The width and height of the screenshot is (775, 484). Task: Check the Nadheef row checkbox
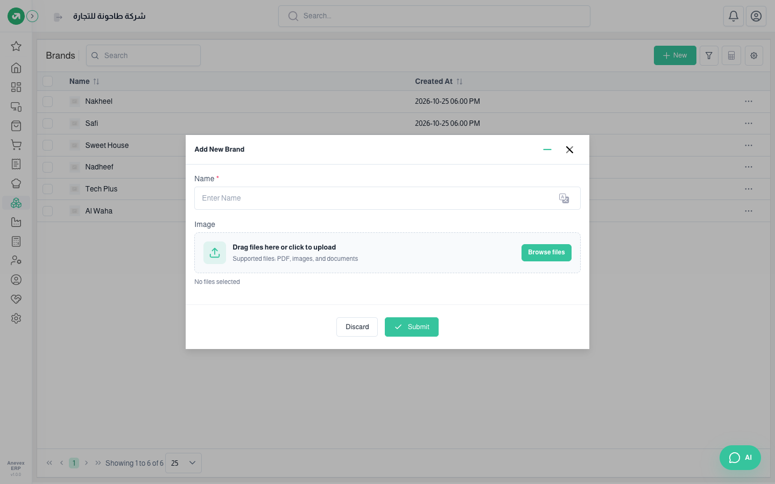48,167
